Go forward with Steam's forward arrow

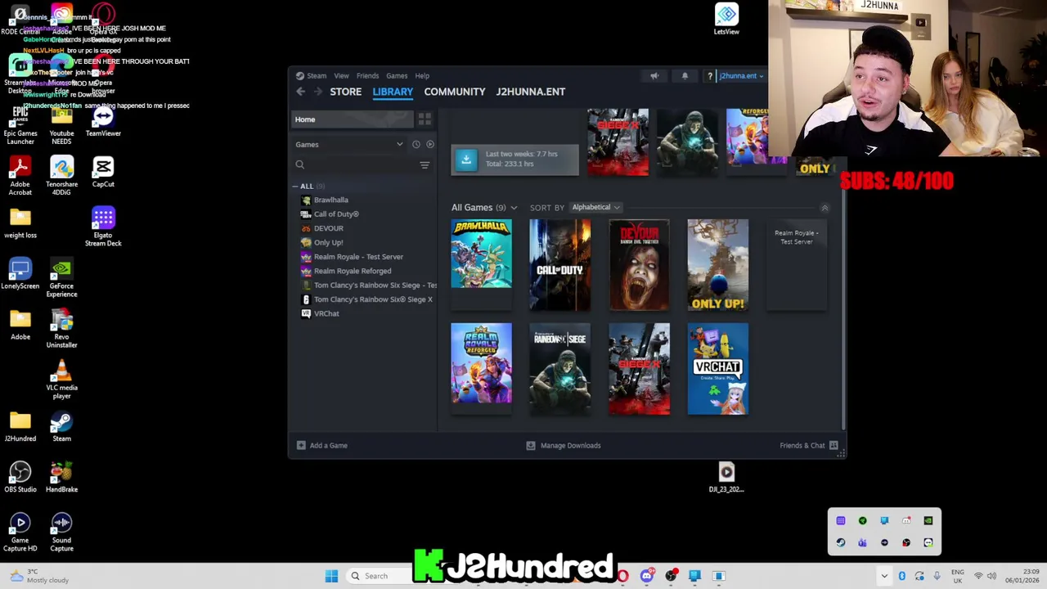[317, 92]
